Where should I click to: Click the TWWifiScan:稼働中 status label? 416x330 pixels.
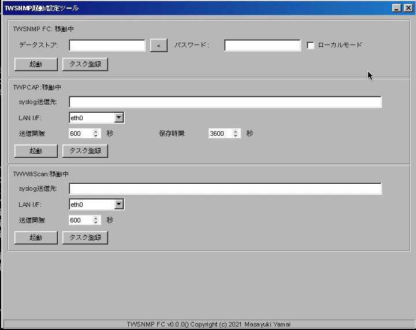pos(41,174)
